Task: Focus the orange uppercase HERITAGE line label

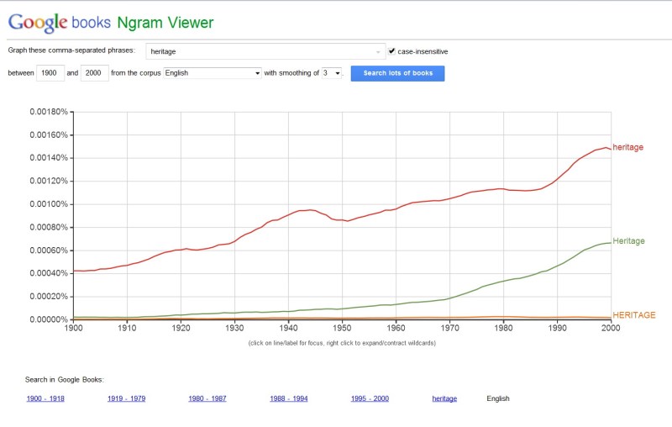Action: [633, 314]
